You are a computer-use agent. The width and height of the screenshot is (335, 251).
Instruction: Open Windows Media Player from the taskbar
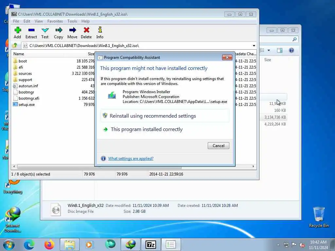coord(89,244)
